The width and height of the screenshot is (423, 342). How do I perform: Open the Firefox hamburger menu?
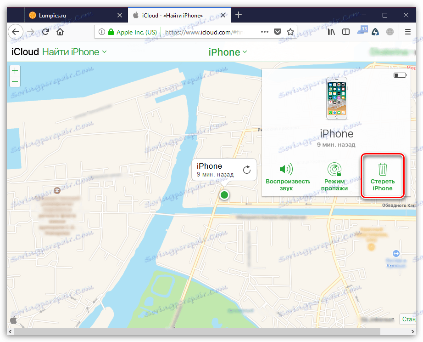(x=407, y=32)
